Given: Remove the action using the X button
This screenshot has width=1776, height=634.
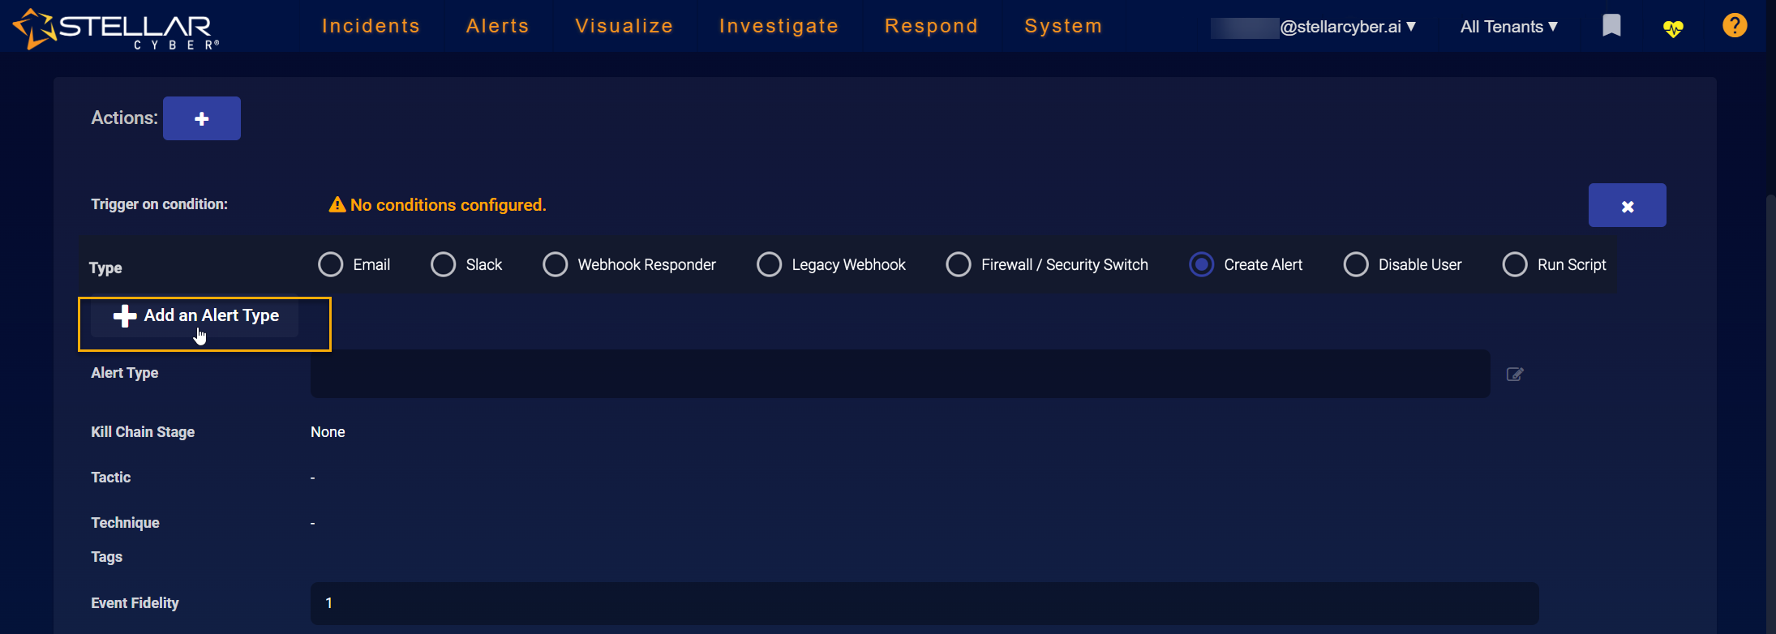Looking at the screenshot, I should (1626, 206).
